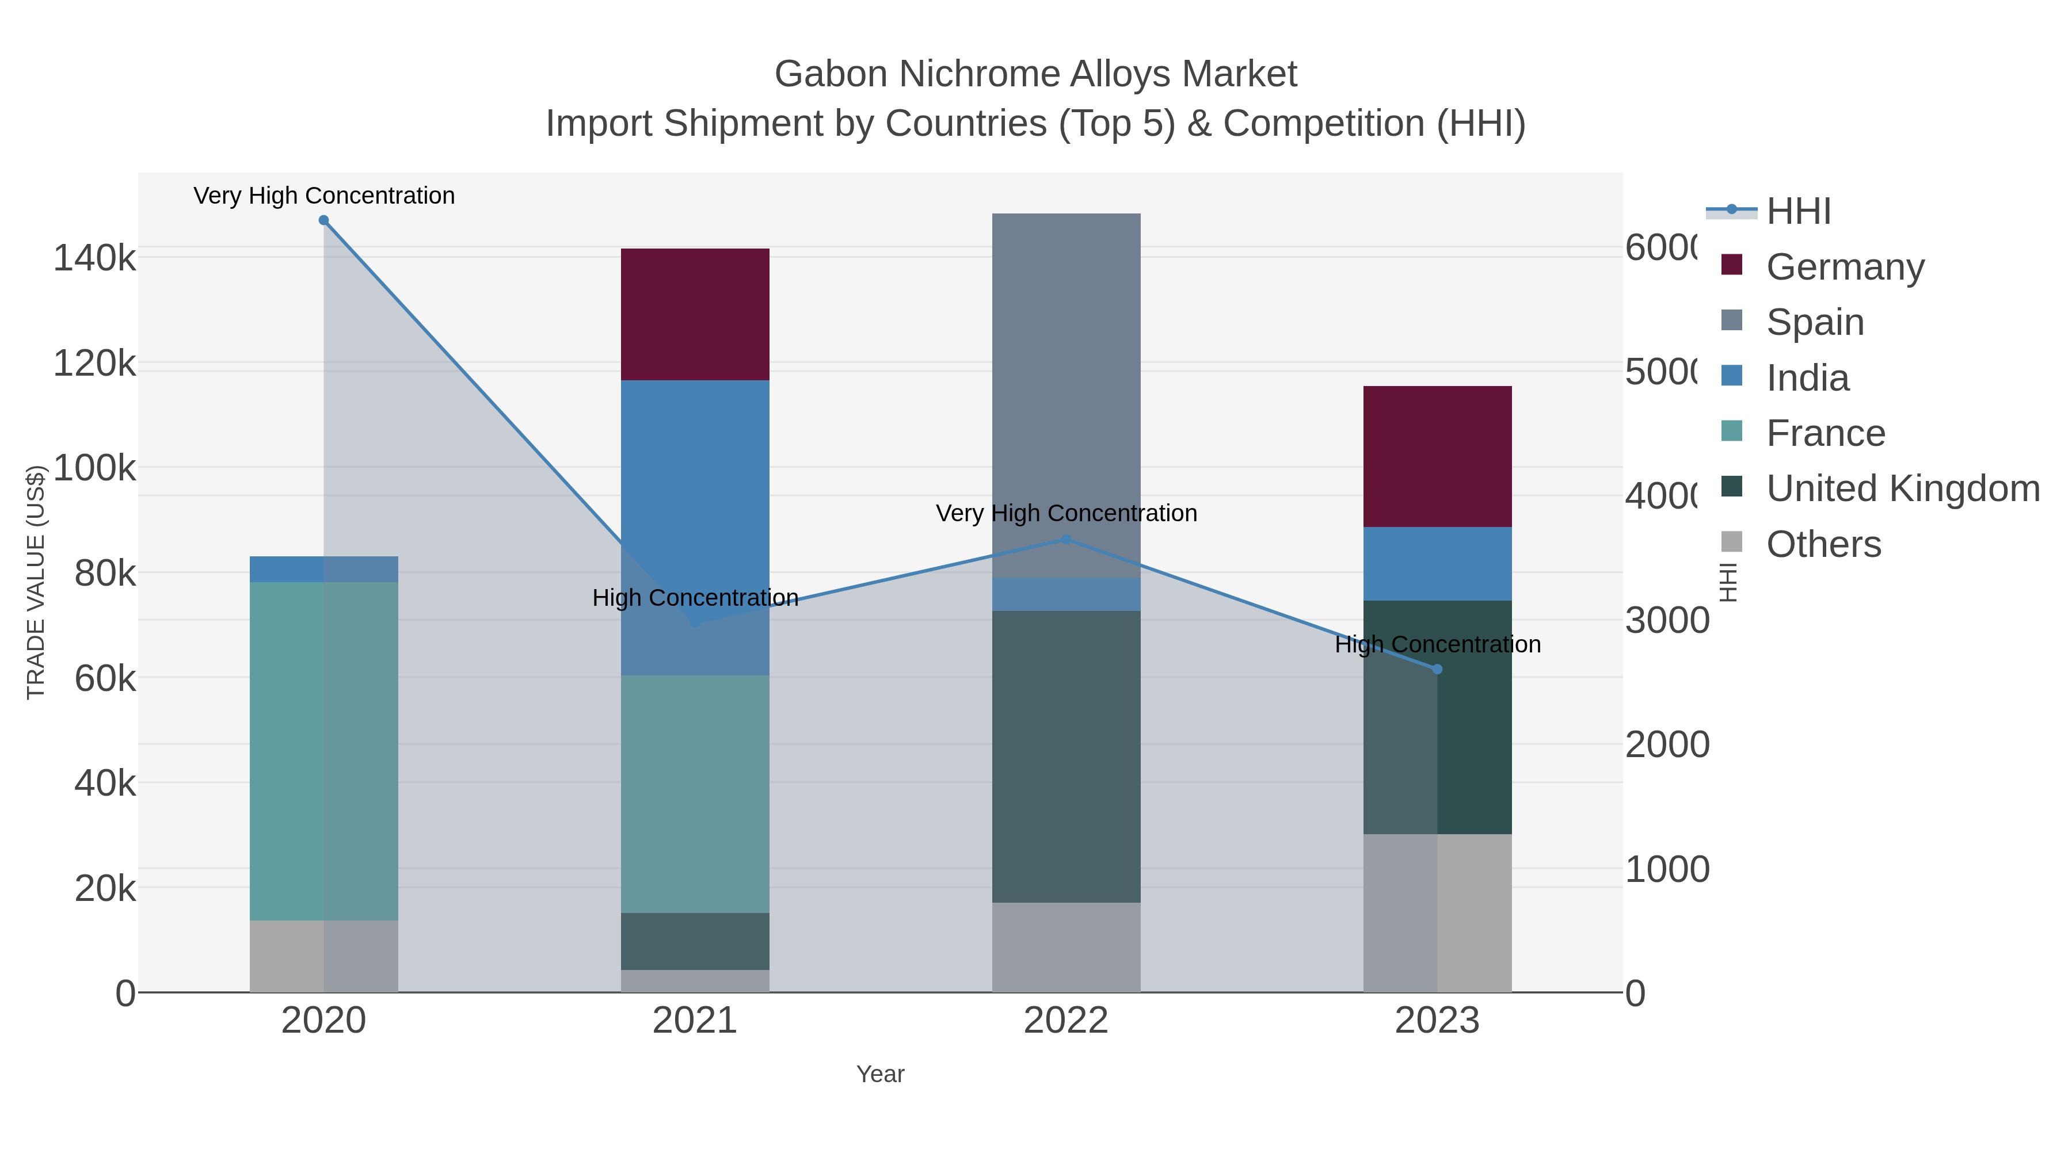Select the 2023 HHI data point
The height and width of the screenshot is (1165, 2072).
click(1437, 669)
